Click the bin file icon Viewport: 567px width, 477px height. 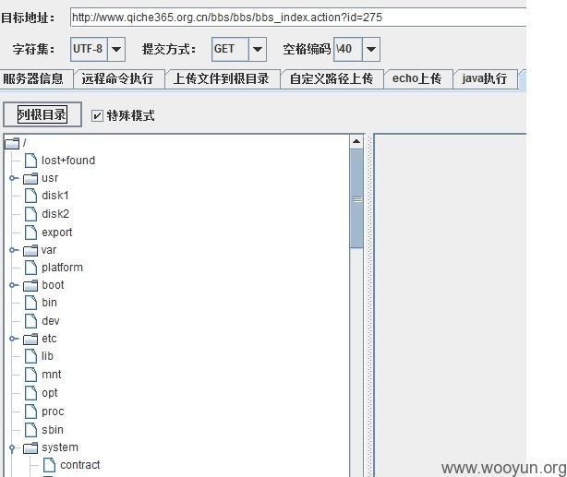[x=30, y=303]
